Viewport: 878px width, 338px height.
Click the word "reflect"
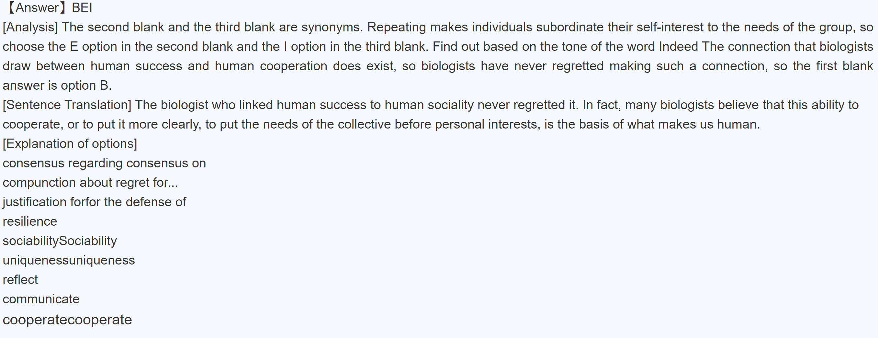(20, 280)
